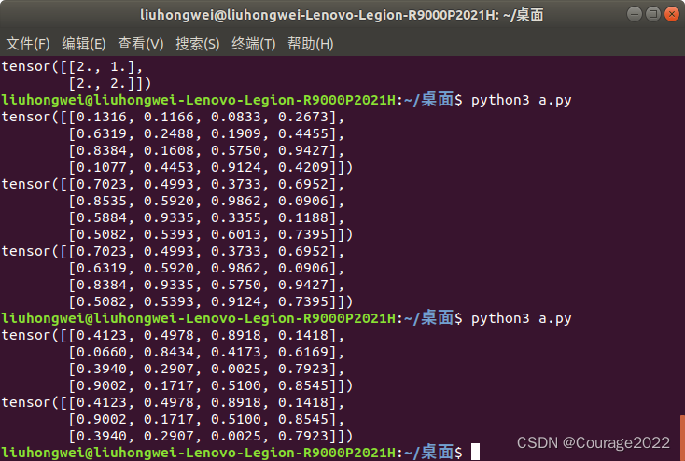Click the first 'python3 a.py' command
Image resolution: width=685 pixels, height=461 pixels.
click(521, 100)
